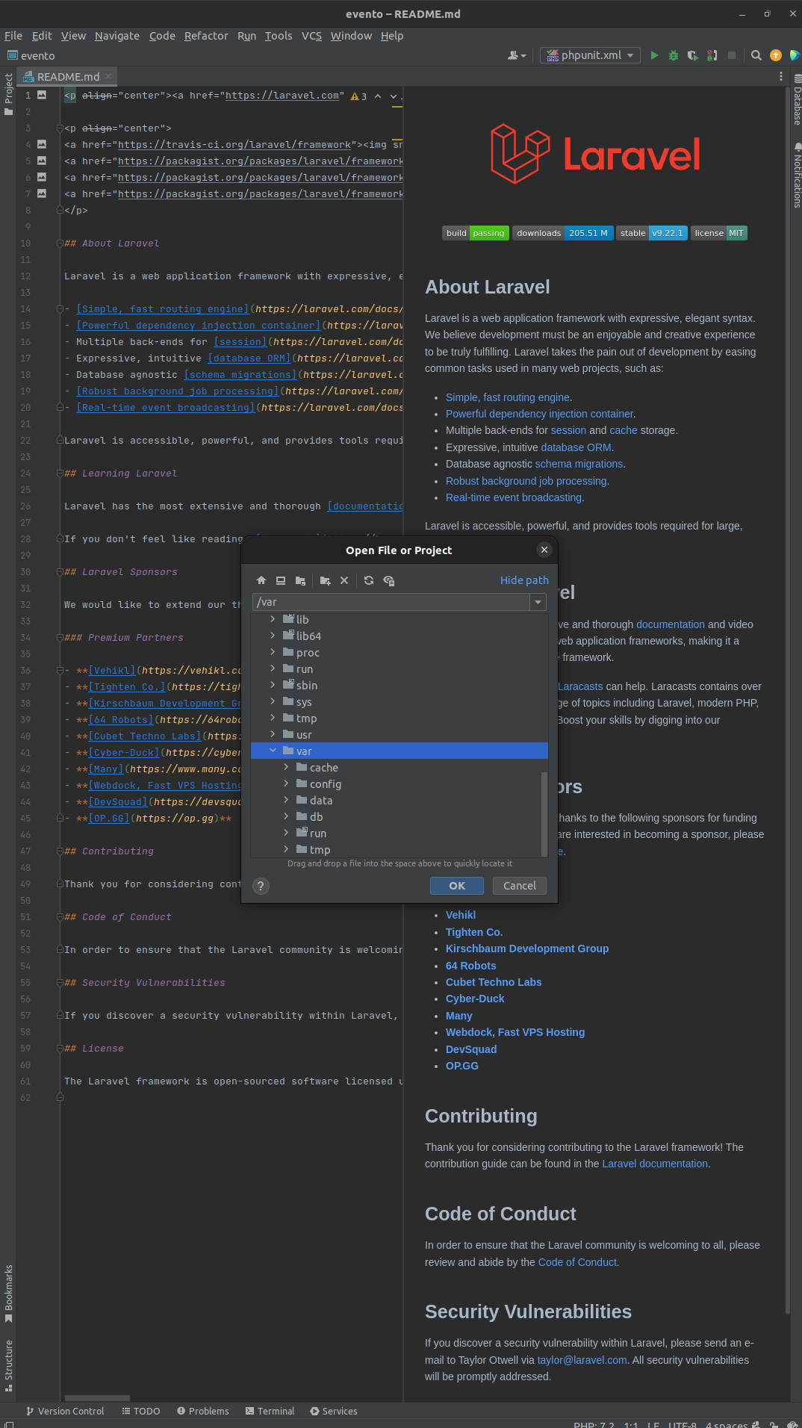The height and width of the screenshot is (1428, 802).
Task: Toggle the Bookmarks tool window
Action: [8, 1293]
